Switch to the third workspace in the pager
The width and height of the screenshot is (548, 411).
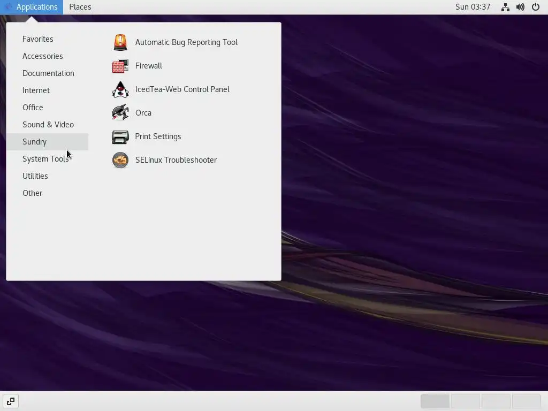(x=496, y=401)
